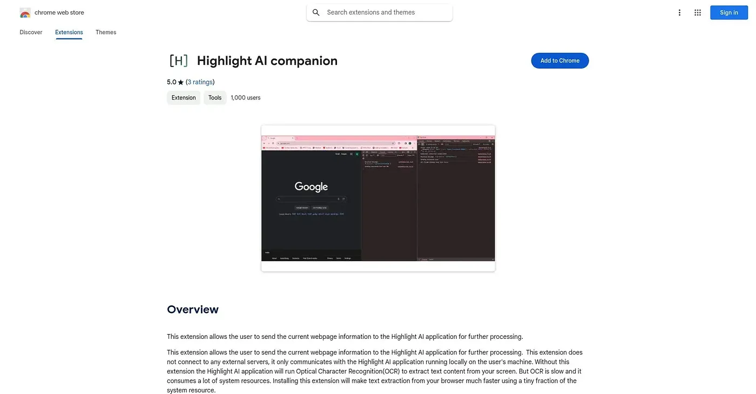This screenshot has width=756, height=394.
Task: Click the Extension category chip
Action: [x=184, y=98]
